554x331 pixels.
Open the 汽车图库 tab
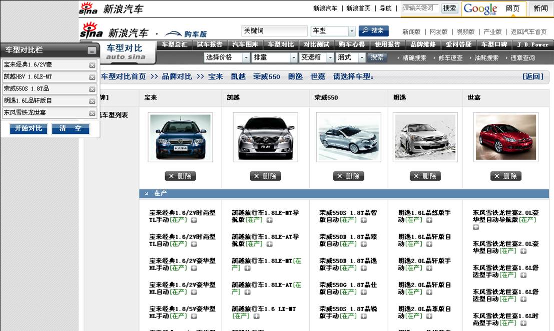[245, 44]
